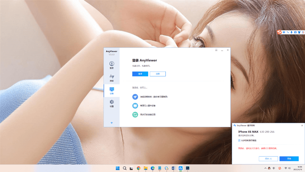This screenshot has height=172, width=305.
Task: Open the AnyViewer hamburger menu
Action: coord(216,50)
